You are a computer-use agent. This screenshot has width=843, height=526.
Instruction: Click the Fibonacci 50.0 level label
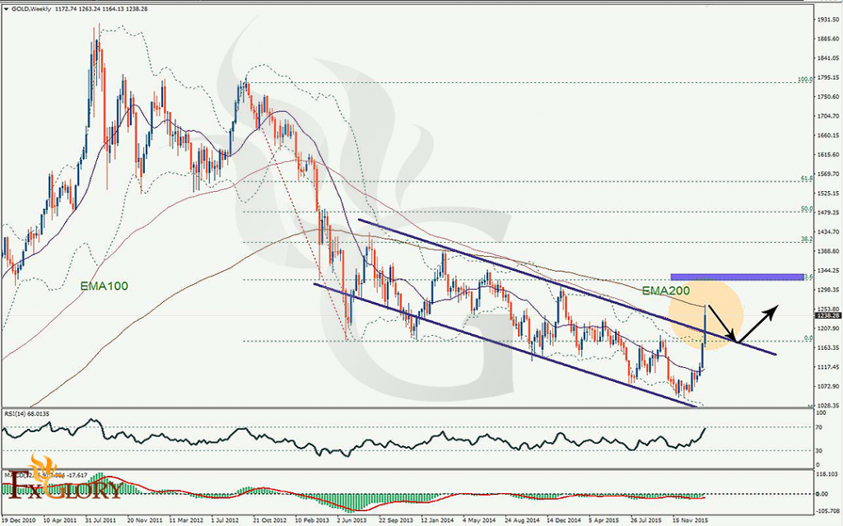(807, 209)
